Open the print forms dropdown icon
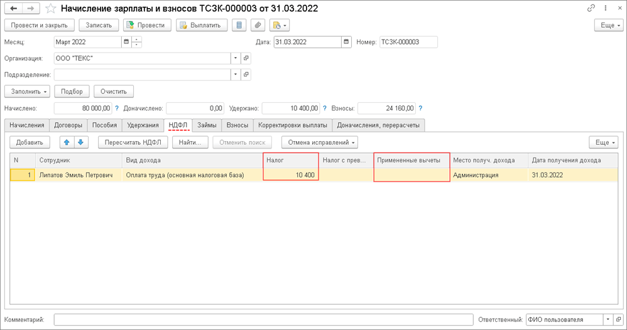The height and width of the screenshot is (330, 627). tap(279, 25)
